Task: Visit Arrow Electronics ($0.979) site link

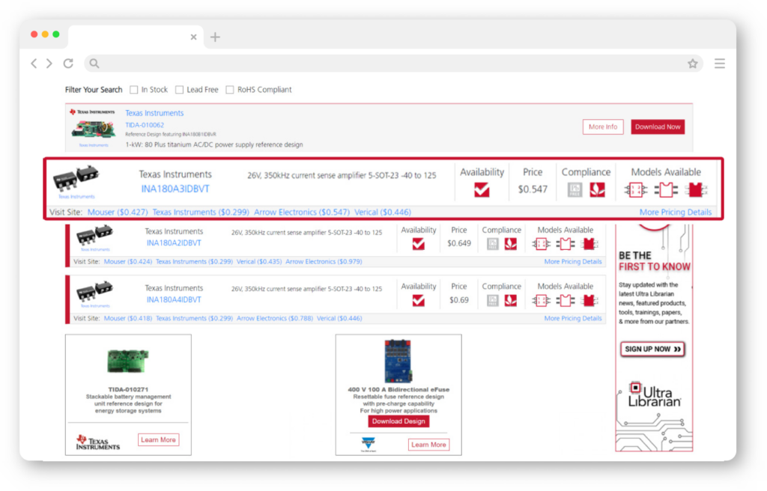Action: (324, 262)
